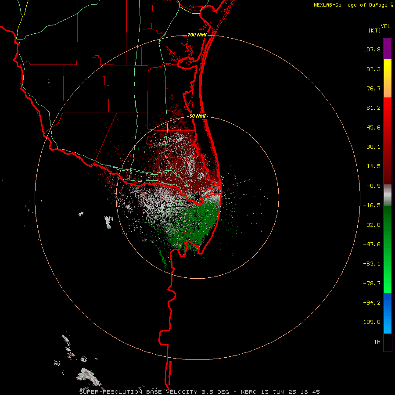
Task: Click the -109.8 scale value
Action: pyautogui.click(x=370, y=322)
